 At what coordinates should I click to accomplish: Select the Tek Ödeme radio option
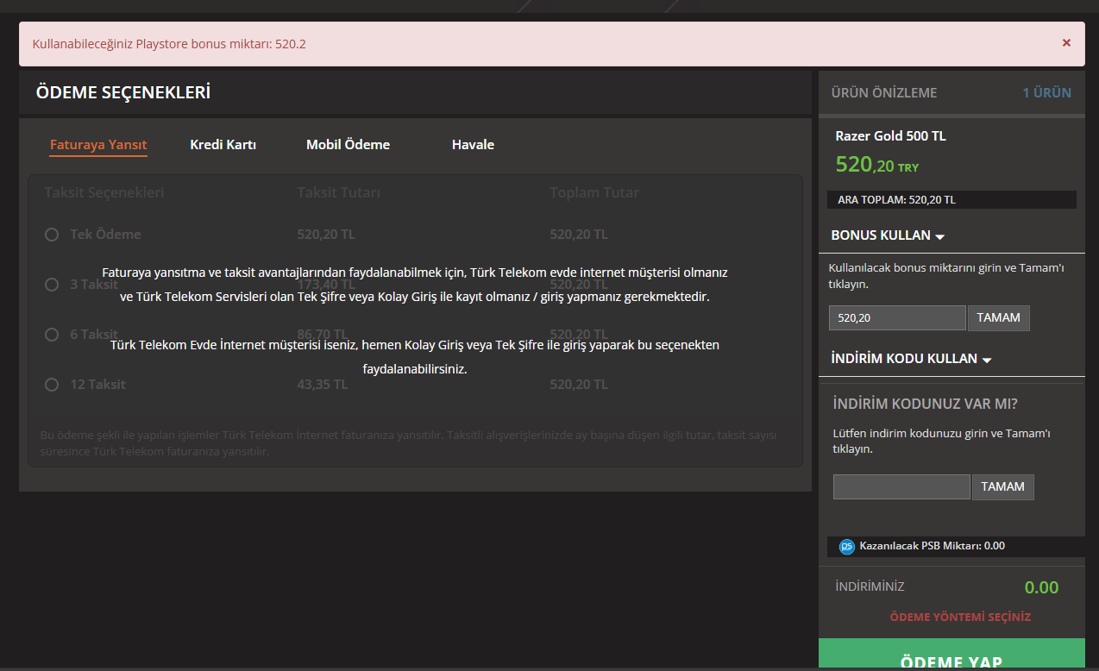click(x=52, y=235)
